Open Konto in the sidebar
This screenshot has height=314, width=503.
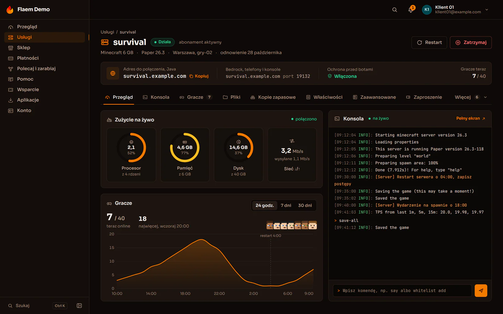(45, 111)
